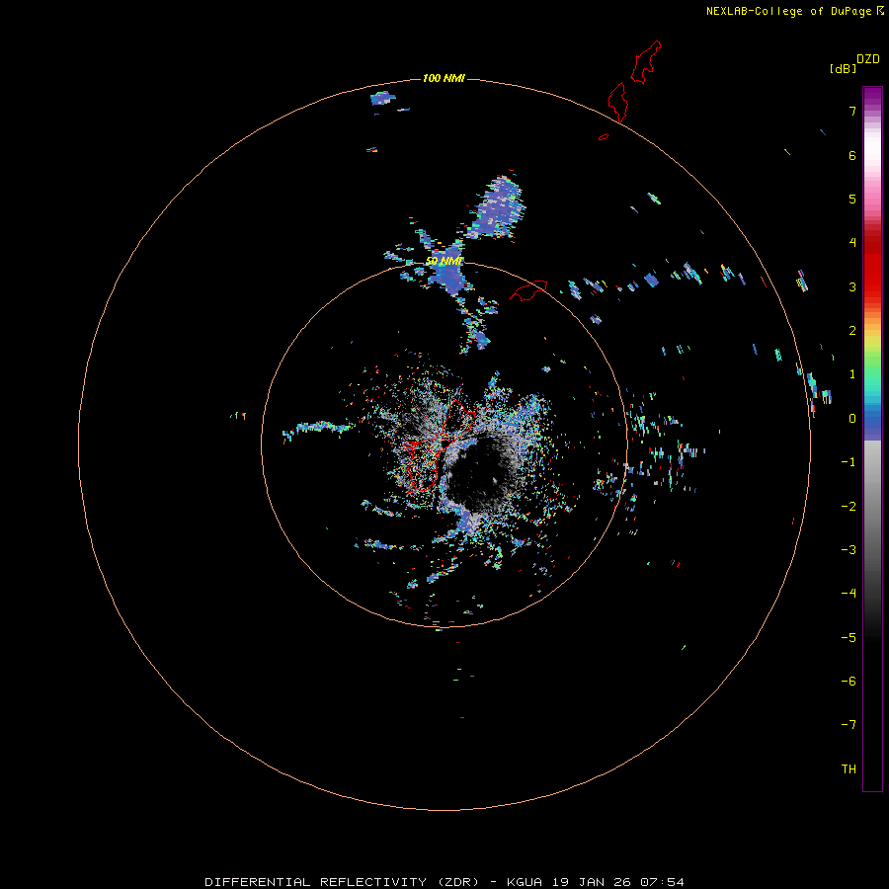Image resolution: width=889 pixels, height=889 pixels.
Task: Click the DZD legend title
Action: (868, 59)
